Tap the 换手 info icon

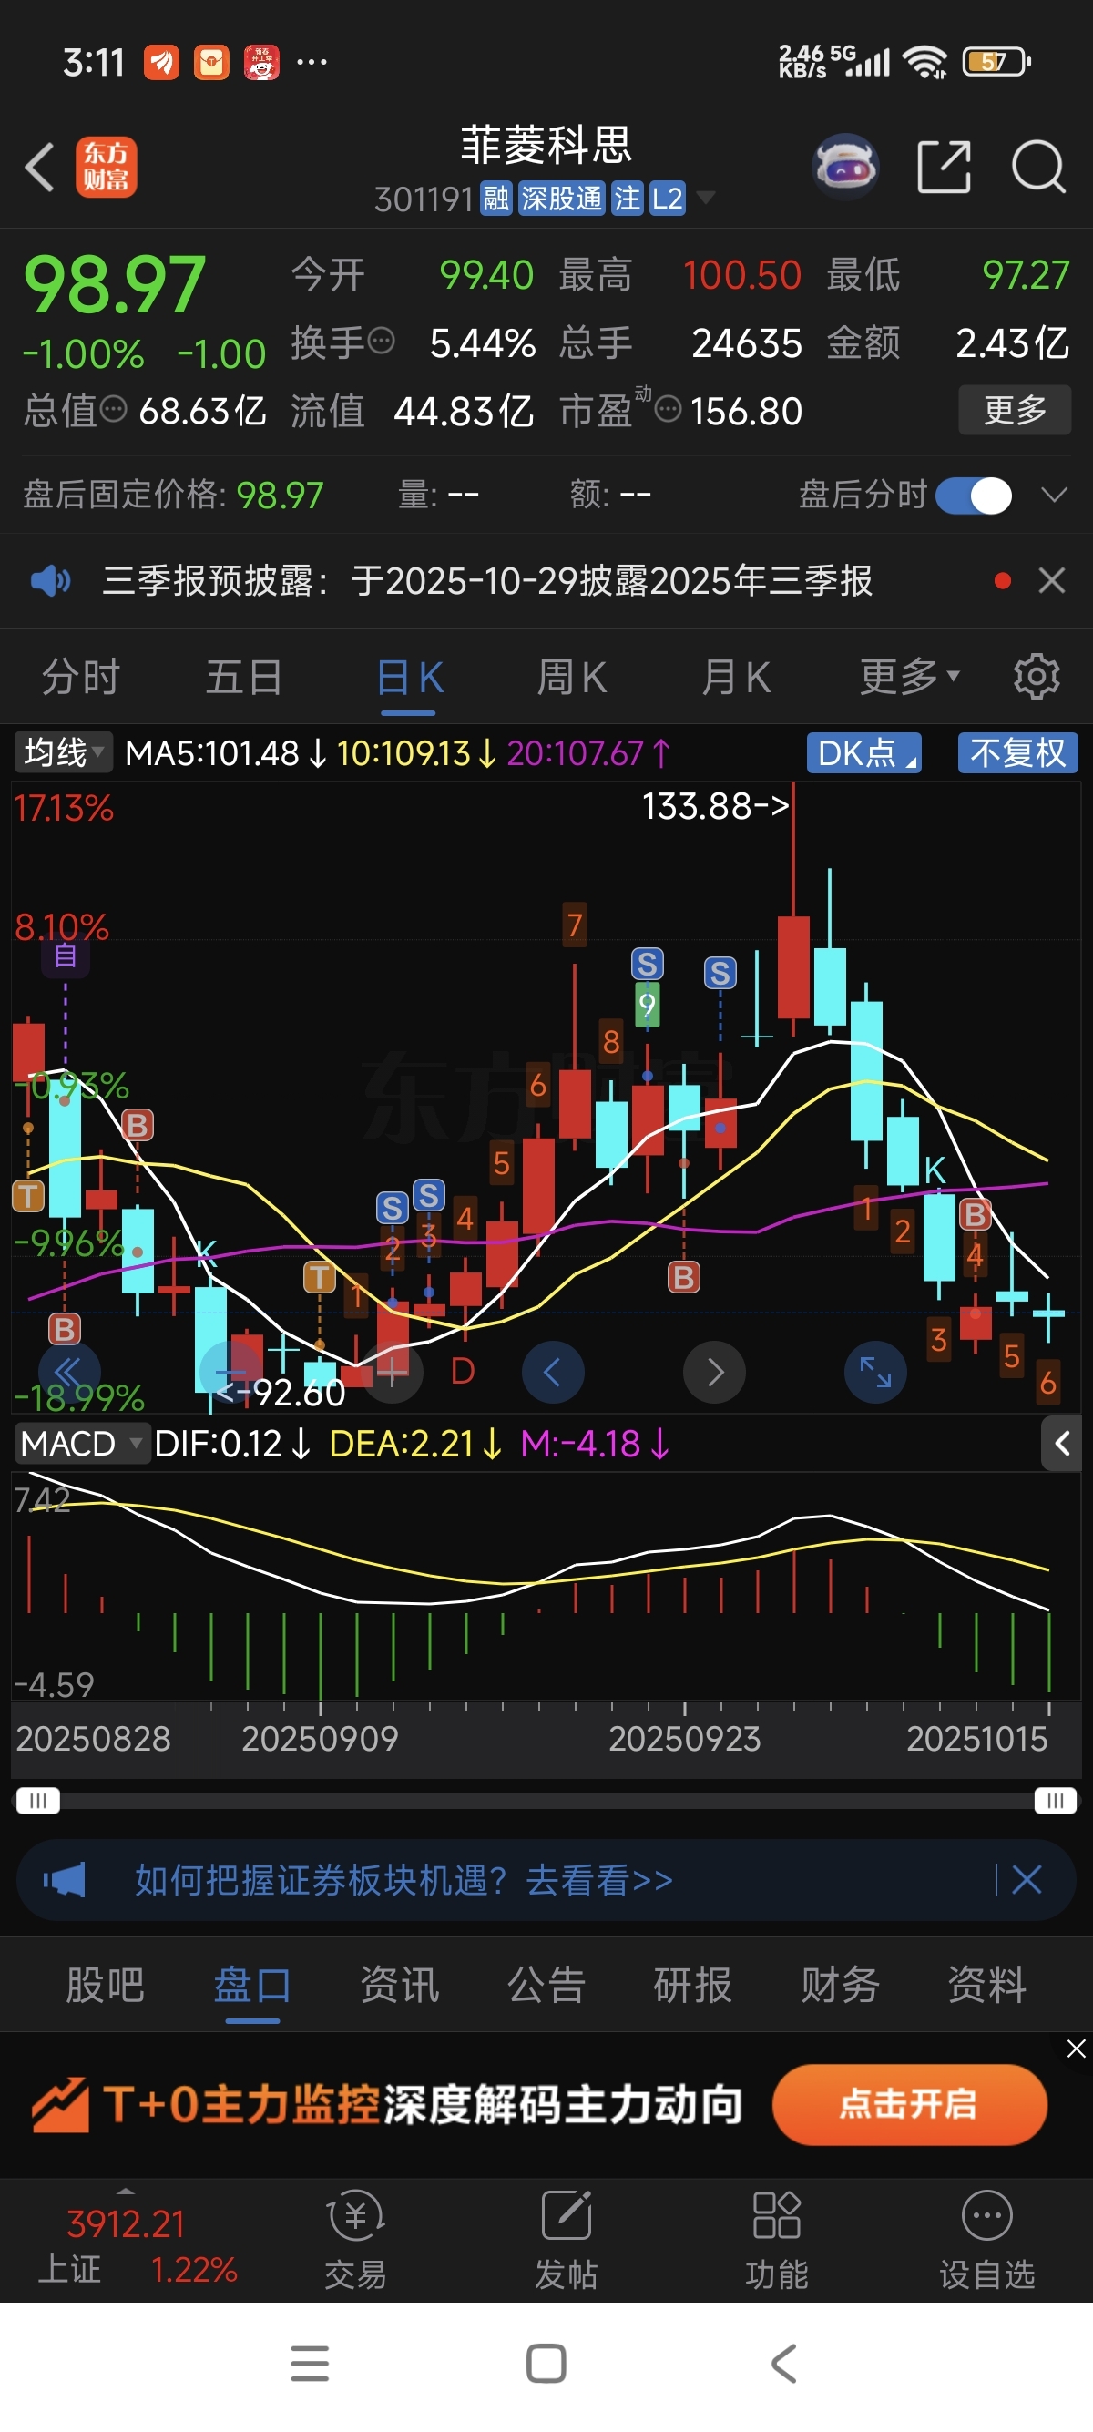click(x=381, y=341)
